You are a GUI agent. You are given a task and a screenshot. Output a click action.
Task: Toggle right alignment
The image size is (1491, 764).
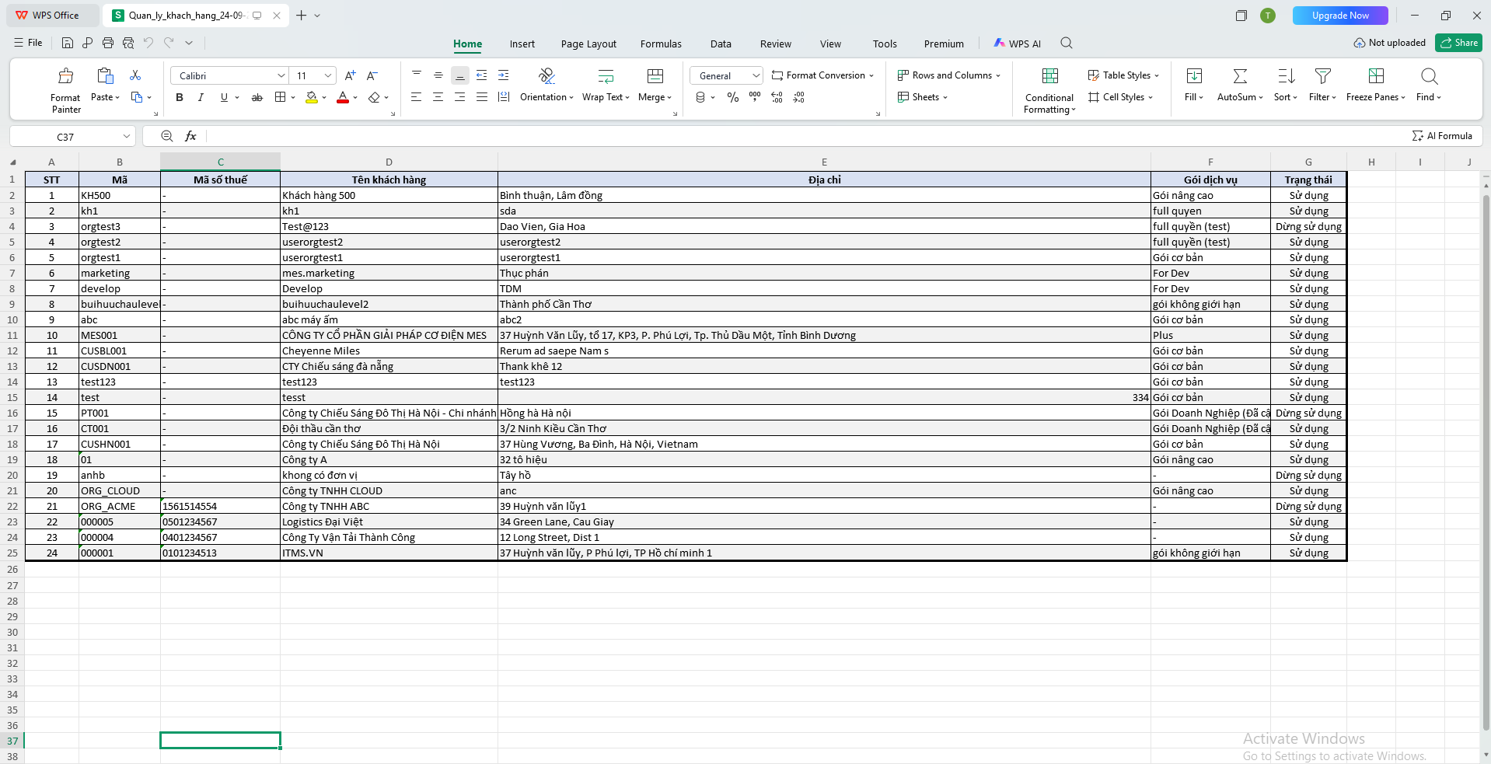click(460, 97)
